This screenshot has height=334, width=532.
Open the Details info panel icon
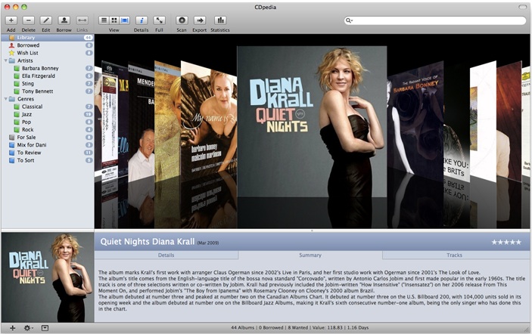tap(141, 20)
